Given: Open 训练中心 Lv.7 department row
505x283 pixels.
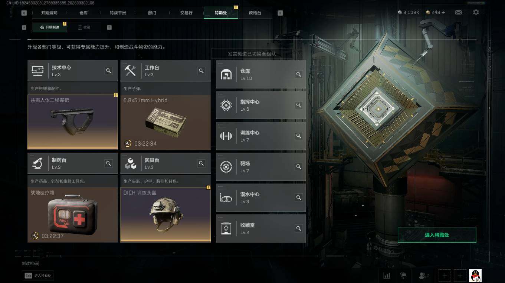Looking at the screenshot, I should [x=261, y=136].
